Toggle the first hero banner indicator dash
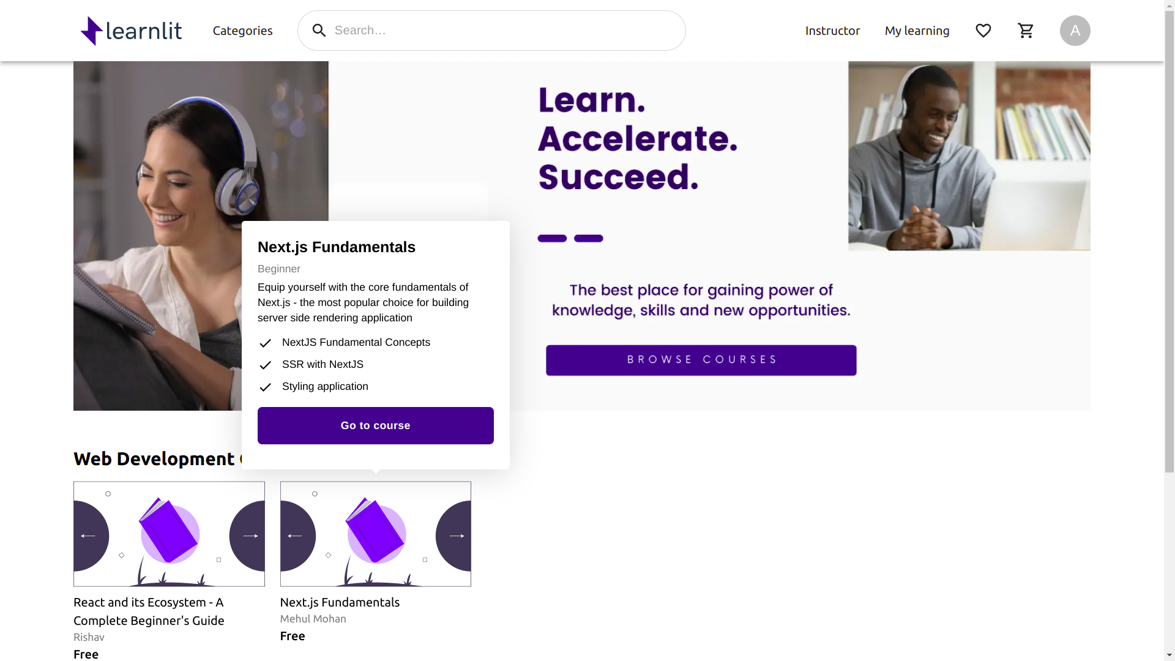The image size is (1175, 661). point(552,237)
